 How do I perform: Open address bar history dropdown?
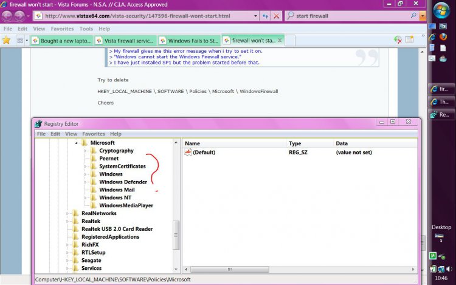255,16
